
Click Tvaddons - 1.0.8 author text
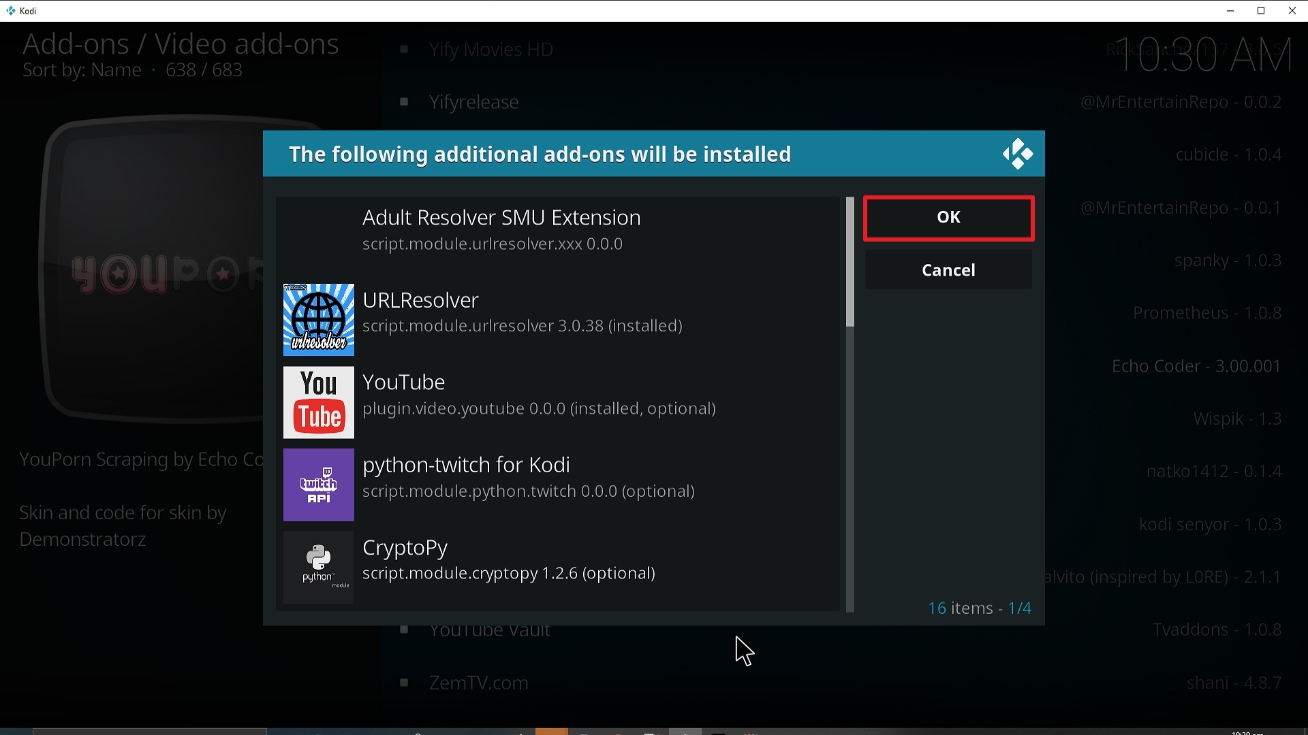(1217, 630)
